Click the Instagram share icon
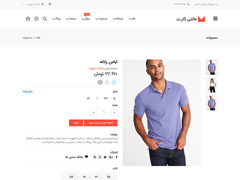Screen dimensions: 240x180 tap(100, 157)
